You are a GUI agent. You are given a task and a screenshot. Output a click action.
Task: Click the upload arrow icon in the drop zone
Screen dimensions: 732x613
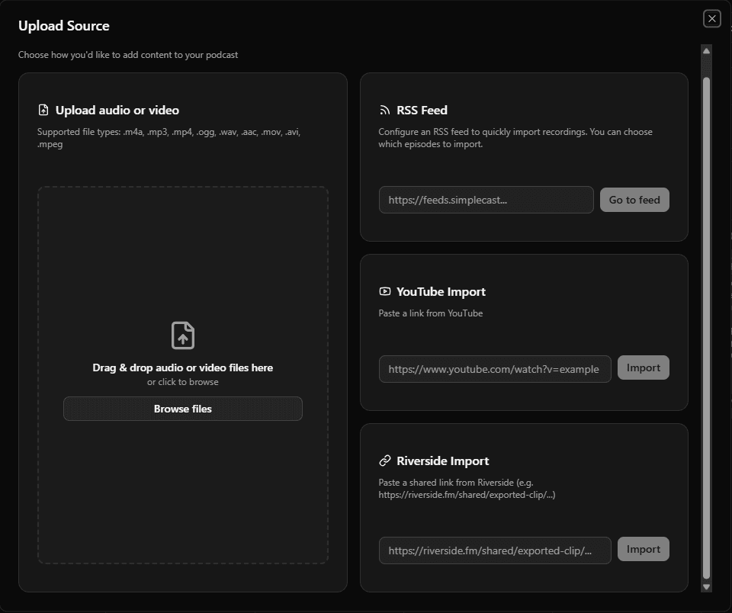click(x=182, y=335)
